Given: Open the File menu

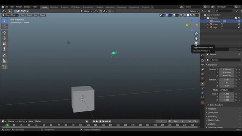Looking at the screenshot, I should (7, 7).
